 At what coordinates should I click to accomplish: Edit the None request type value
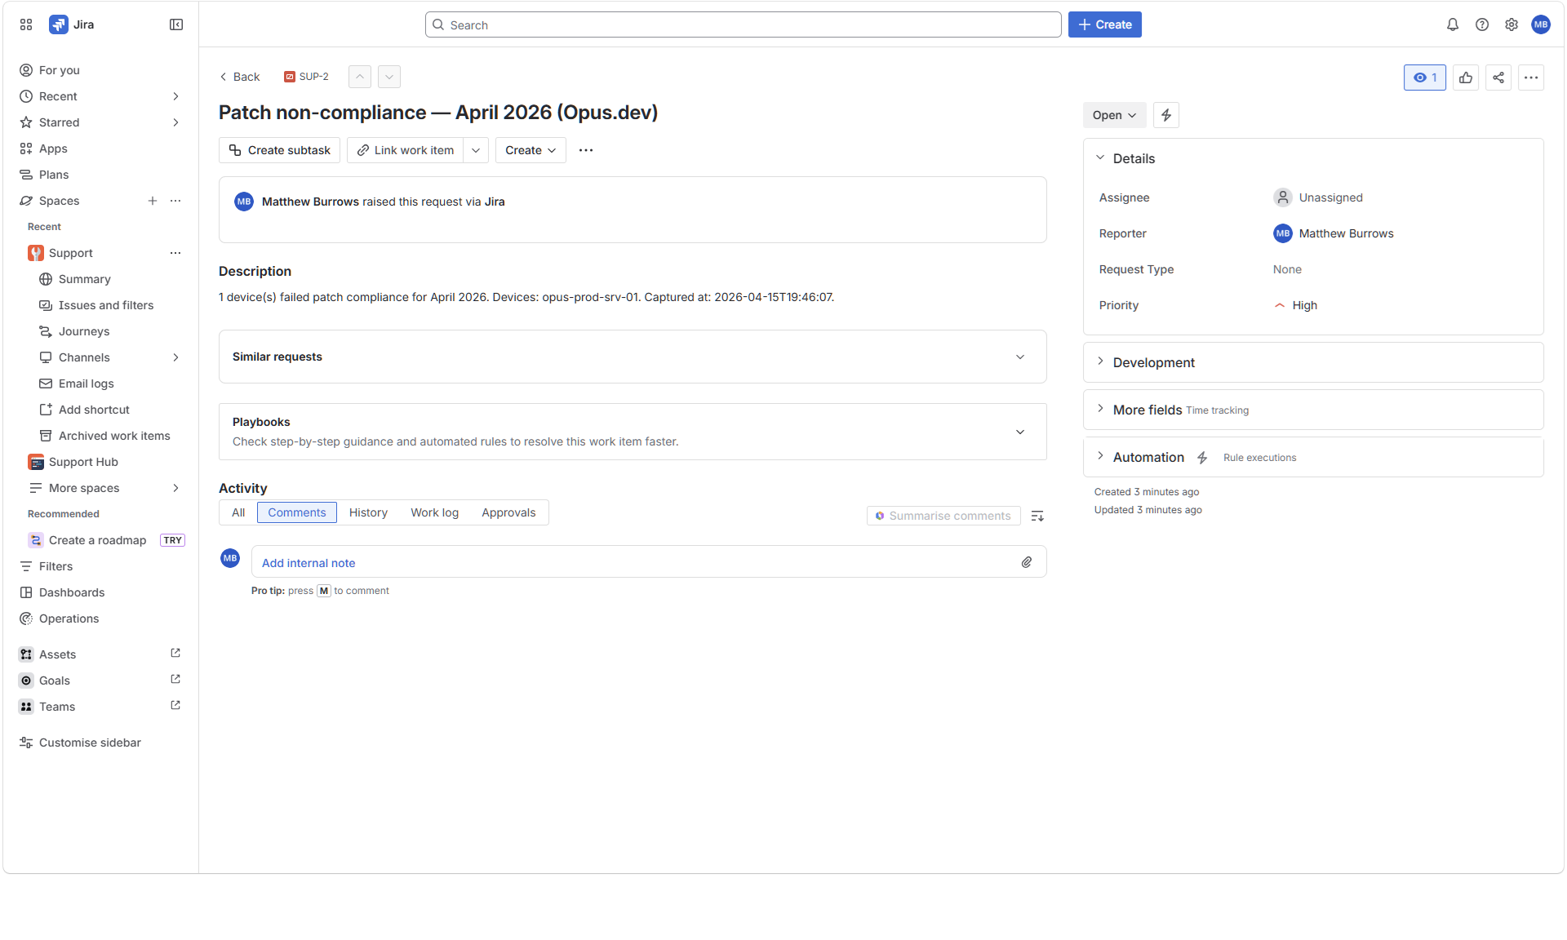[1287, 269]
